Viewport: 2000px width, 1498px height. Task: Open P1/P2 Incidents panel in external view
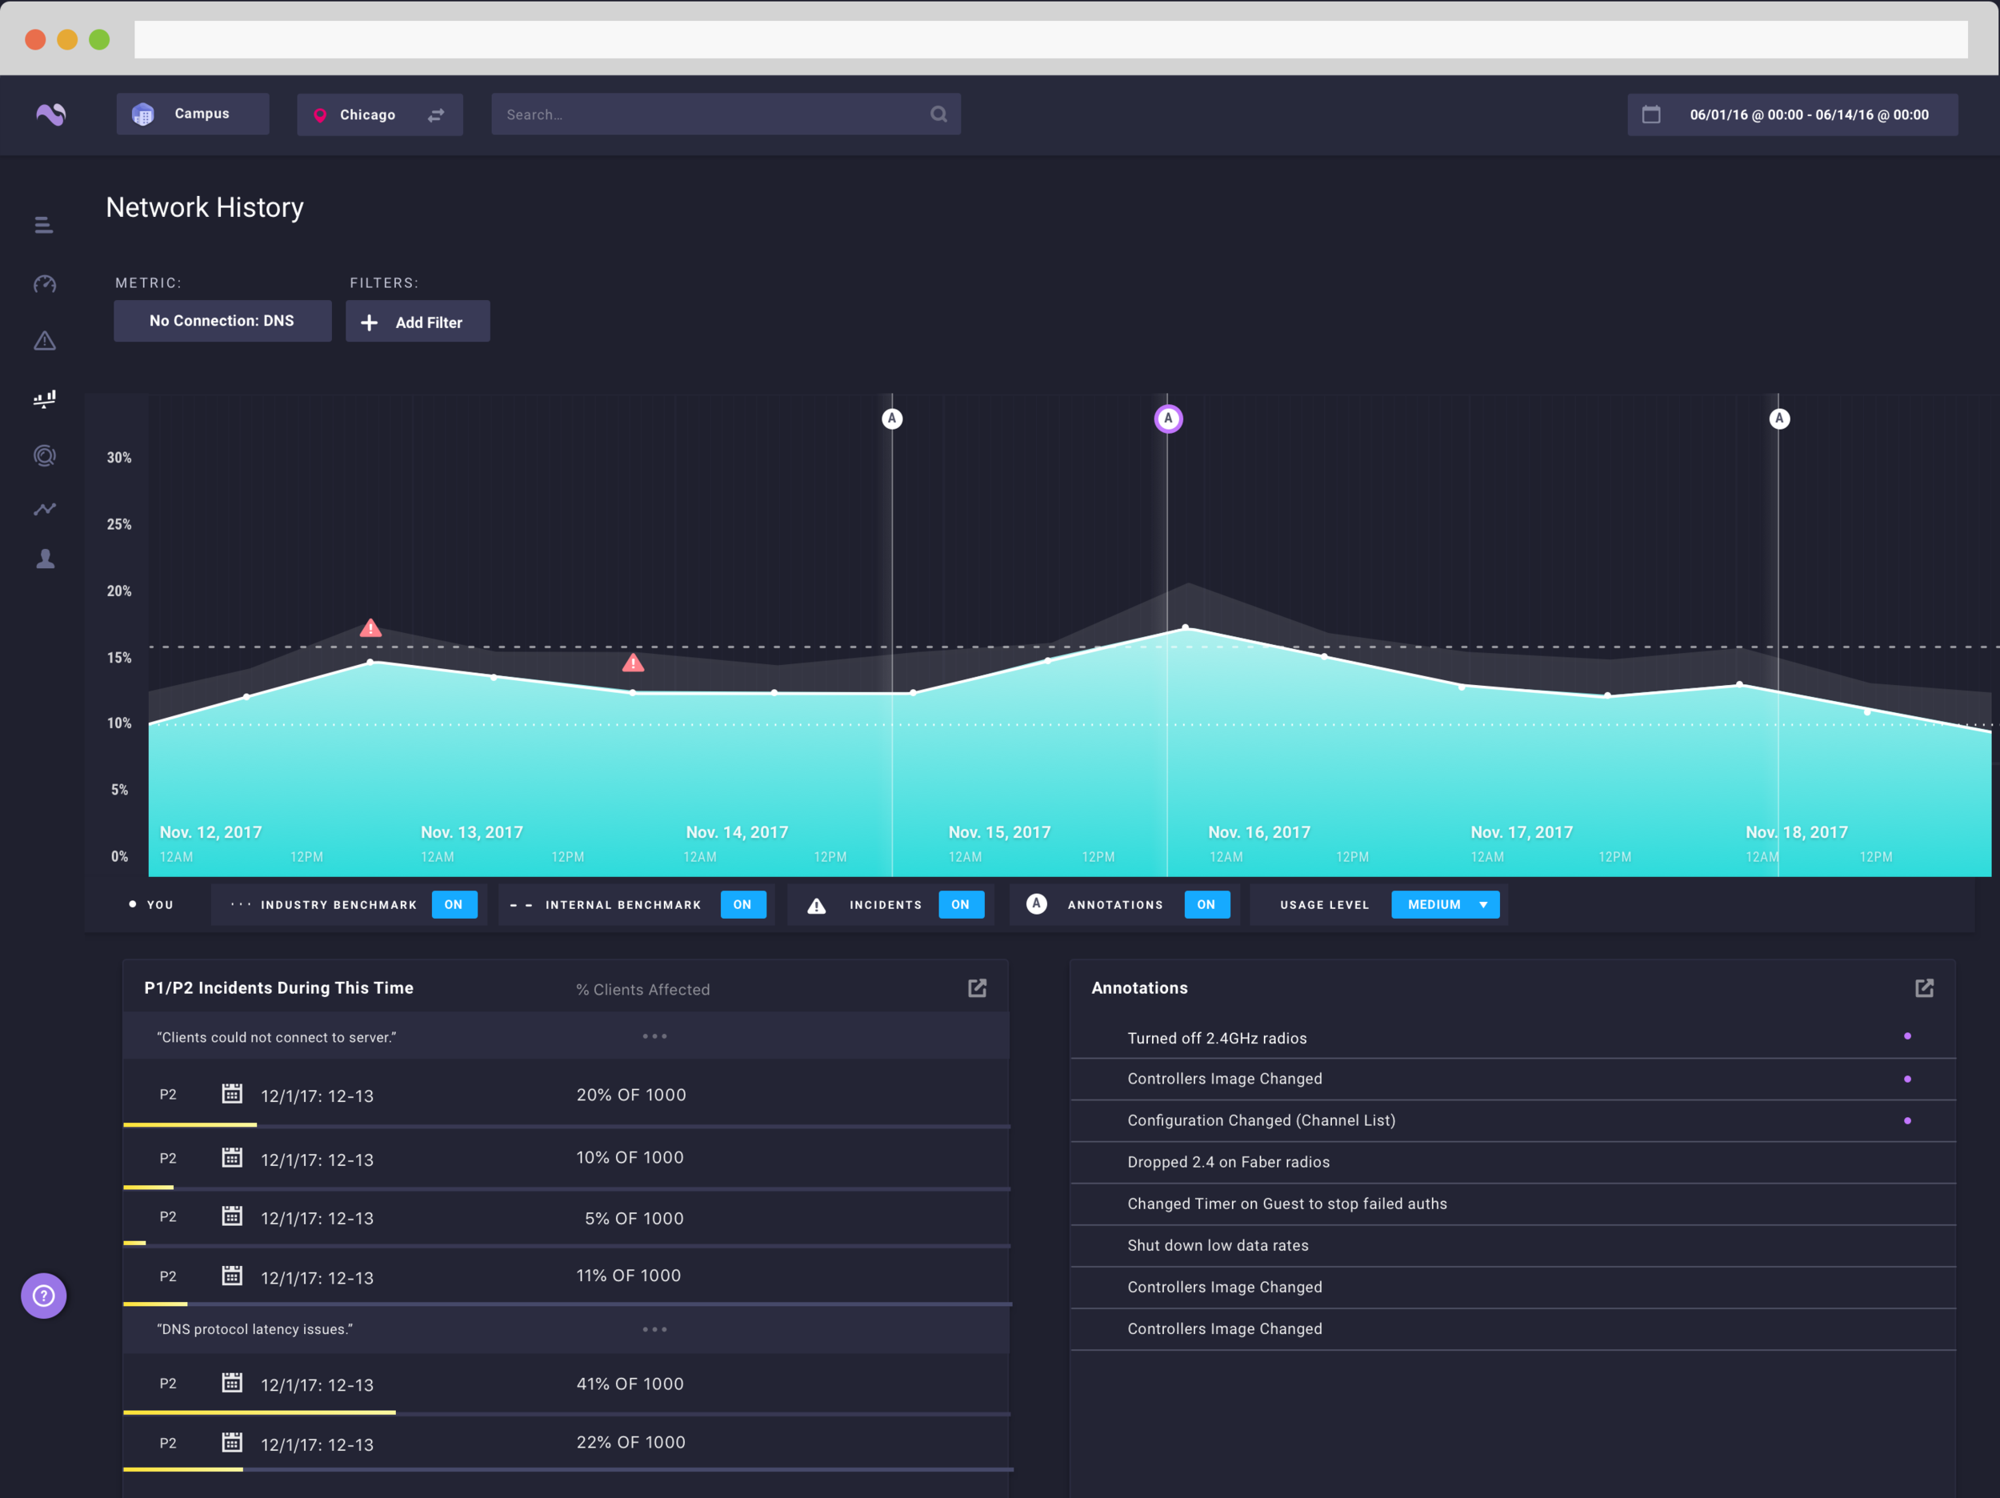[977, 987]
